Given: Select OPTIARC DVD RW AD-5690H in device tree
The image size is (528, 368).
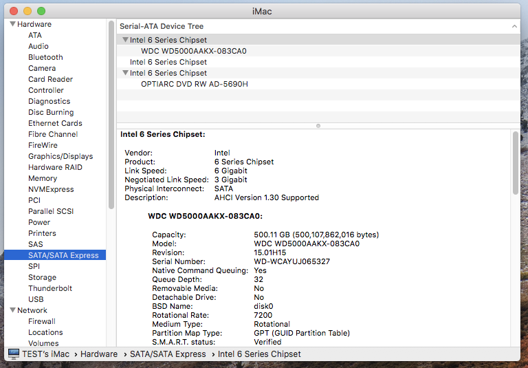Looking at the screenshot, I should click(195, 84).
